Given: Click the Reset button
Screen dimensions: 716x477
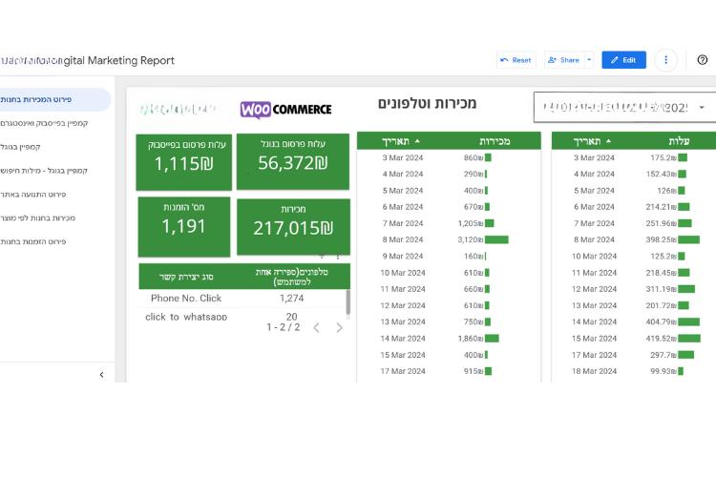Looking at the screenshot, I should pyautogui.click(x=516, y=60).
